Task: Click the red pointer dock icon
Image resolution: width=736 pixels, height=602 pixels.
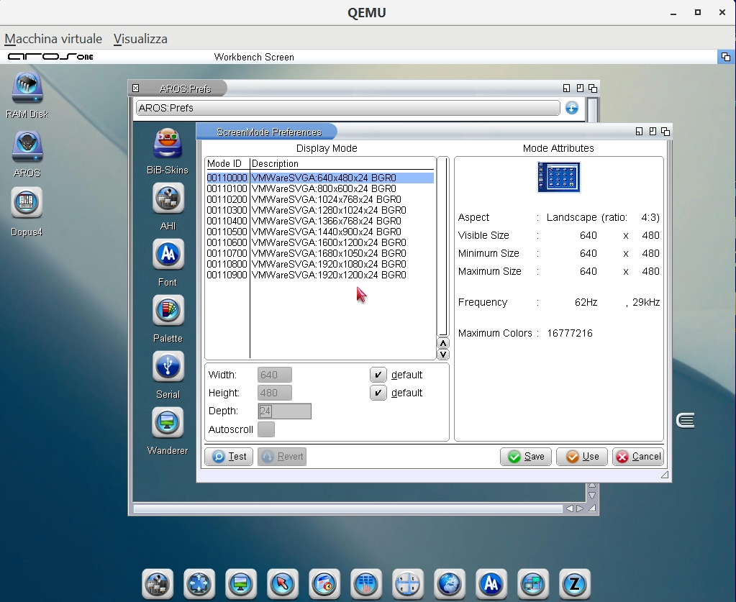Action: click(x=283, y=584)
